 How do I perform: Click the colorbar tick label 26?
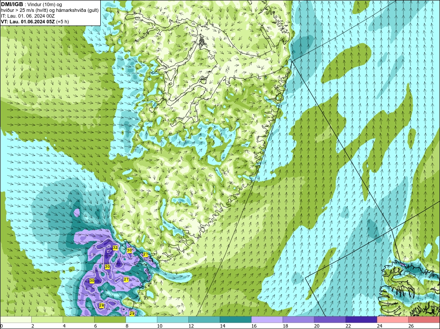pyautogui.click(x=411, y=326)
